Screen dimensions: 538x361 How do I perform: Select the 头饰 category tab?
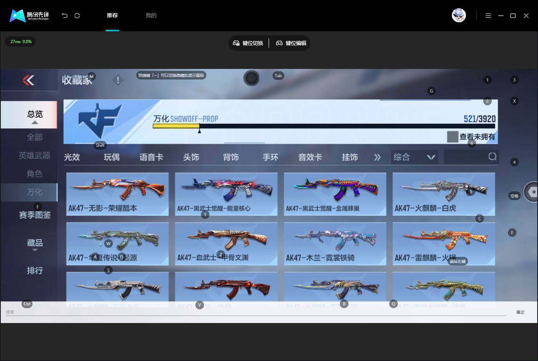(x=191, y=157)
